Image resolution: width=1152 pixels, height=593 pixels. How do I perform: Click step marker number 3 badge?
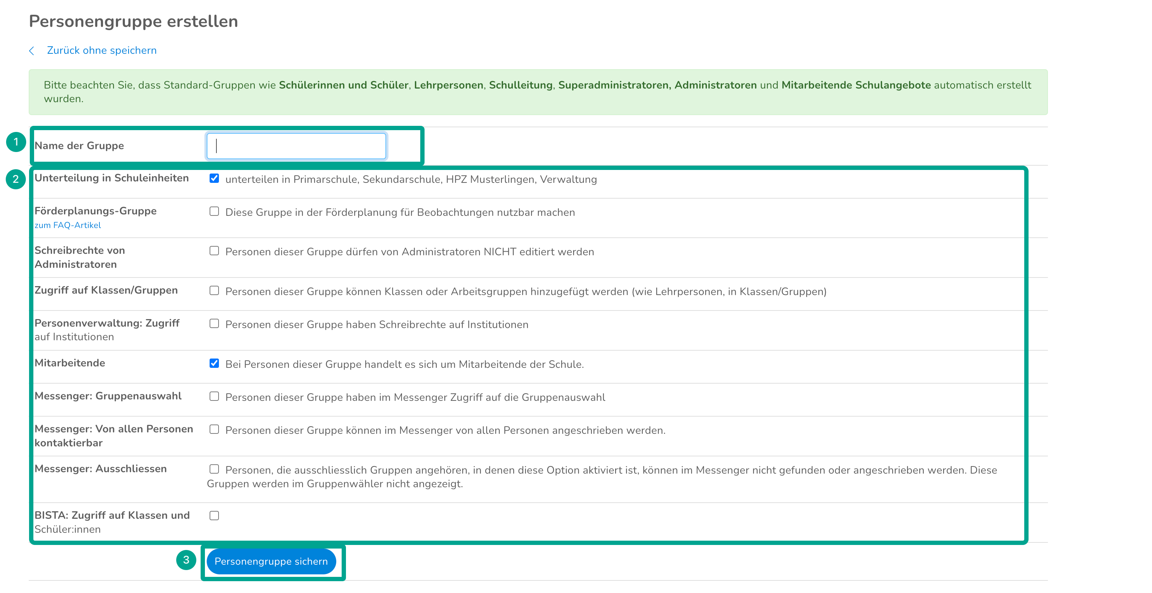point(186,560)
